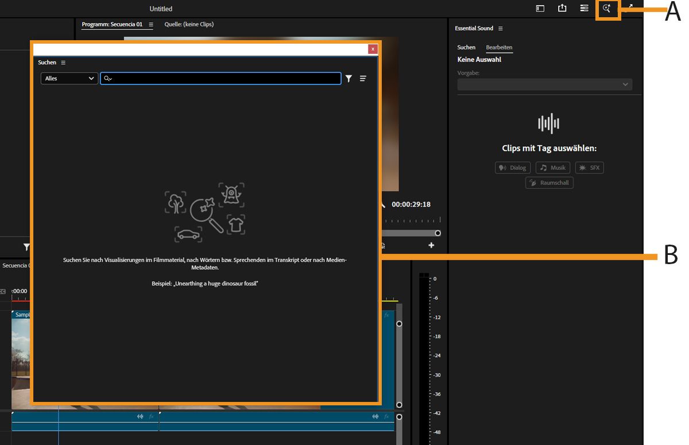Open the Vorgabe preset dropdown
689x445 pixels.
(544, 84)
